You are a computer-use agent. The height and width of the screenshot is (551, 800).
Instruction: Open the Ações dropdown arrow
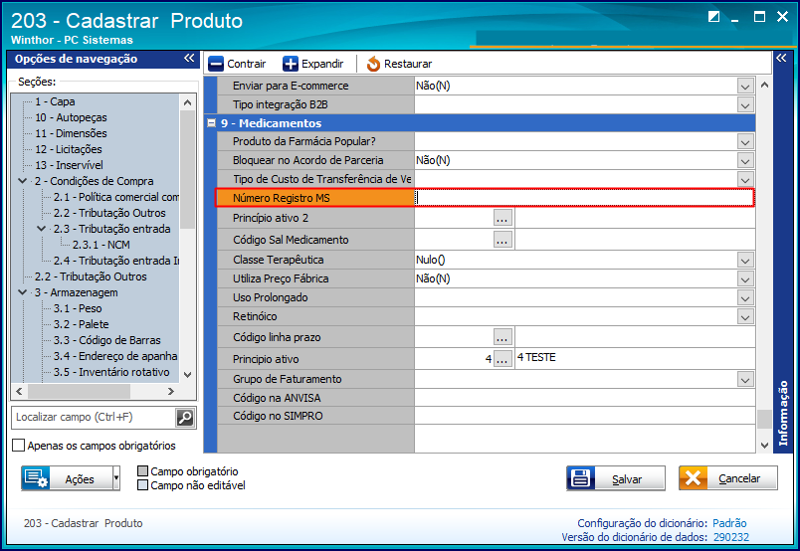[x=116, y=478]
